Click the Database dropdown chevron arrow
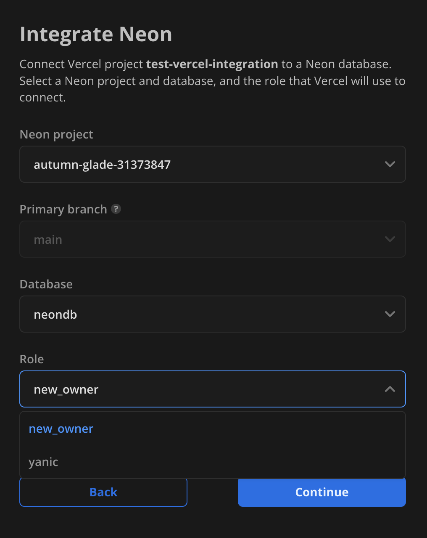The image size is (427, 538). point(390,314)
